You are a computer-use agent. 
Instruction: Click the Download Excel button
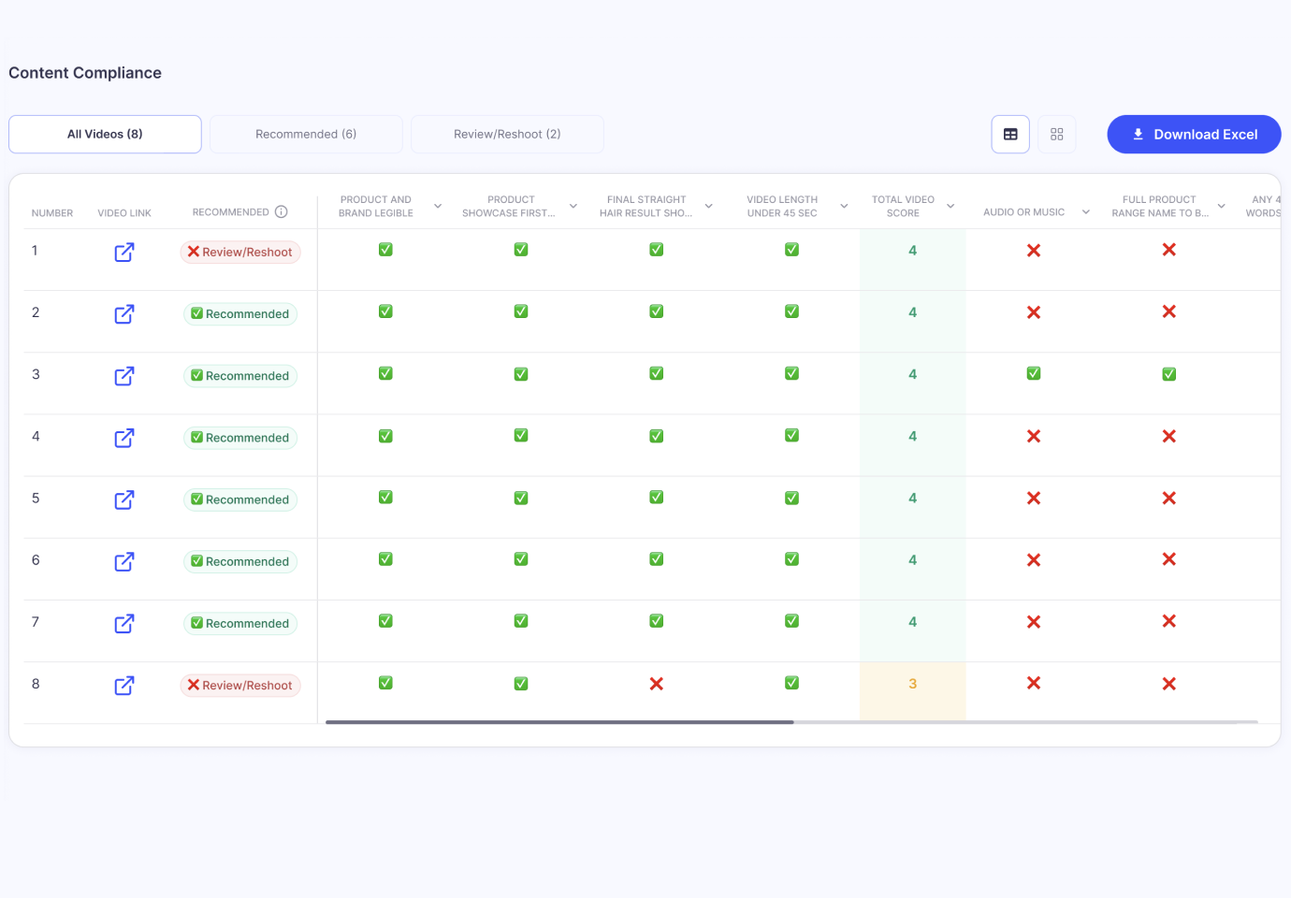coord(1194,135)
